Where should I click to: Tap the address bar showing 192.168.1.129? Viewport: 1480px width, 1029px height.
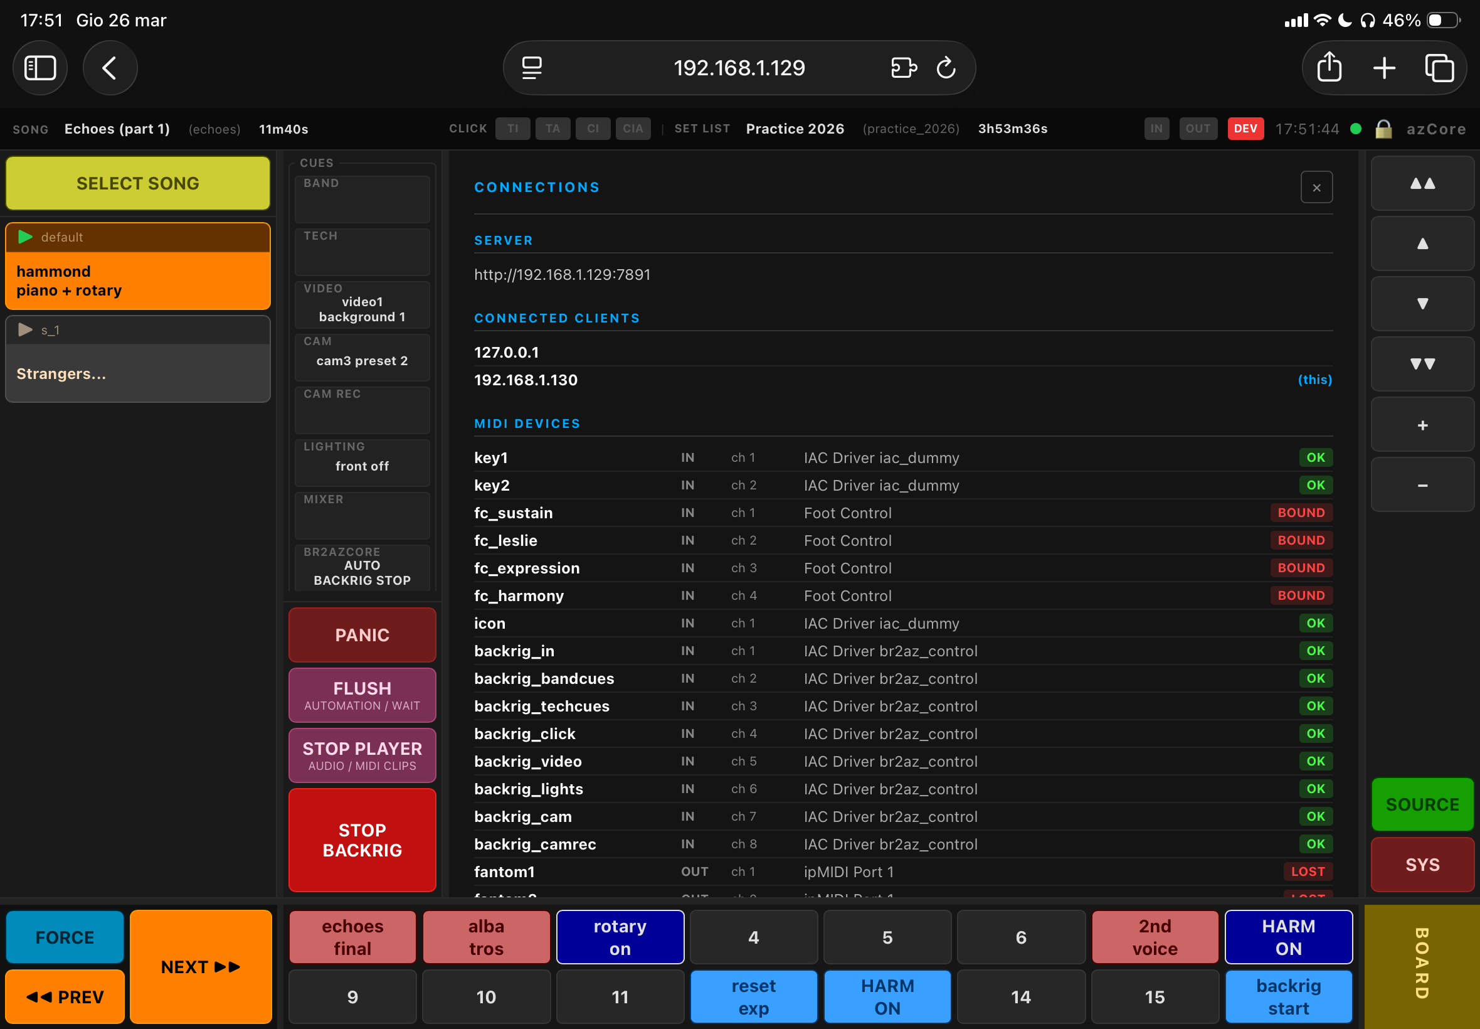click(738, 68)
